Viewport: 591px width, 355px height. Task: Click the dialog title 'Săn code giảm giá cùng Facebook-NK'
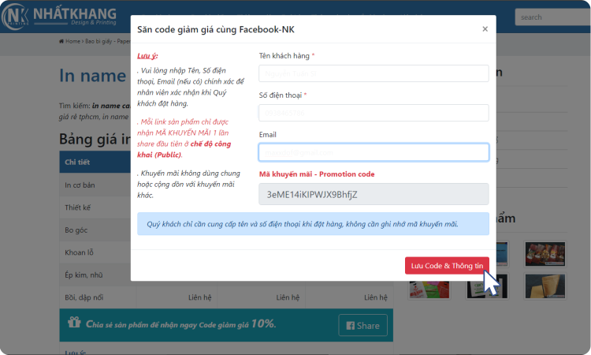point(216,29)
